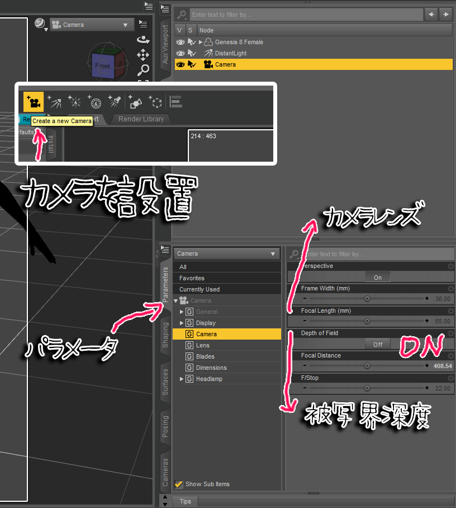Viewport: 456px width, 508px height.
Task: Hide Genesis 8 Female with eye icon
Action: (x=180, y=42)
